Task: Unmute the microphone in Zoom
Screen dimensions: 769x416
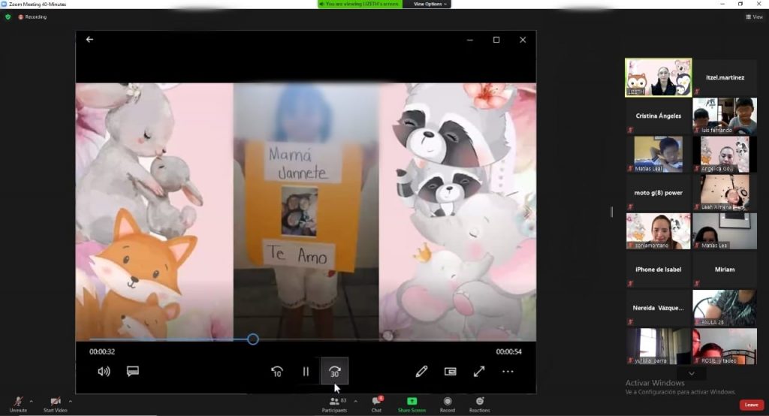Action: [x=18, y=404]
